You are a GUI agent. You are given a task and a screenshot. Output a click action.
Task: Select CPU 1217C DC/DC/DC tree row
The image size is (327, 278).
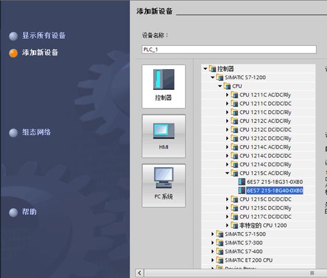click(259, 216)
